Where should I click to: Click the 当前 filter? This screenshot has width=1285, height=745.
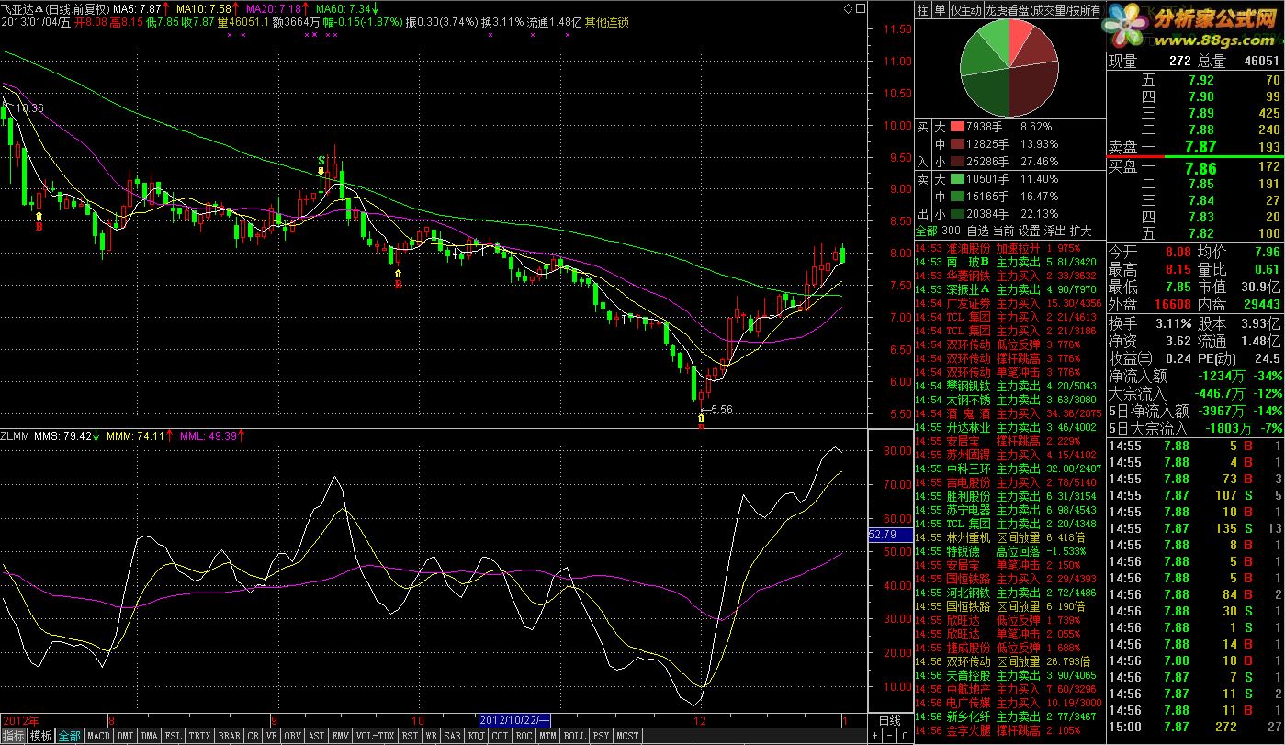coord(1003,231)
